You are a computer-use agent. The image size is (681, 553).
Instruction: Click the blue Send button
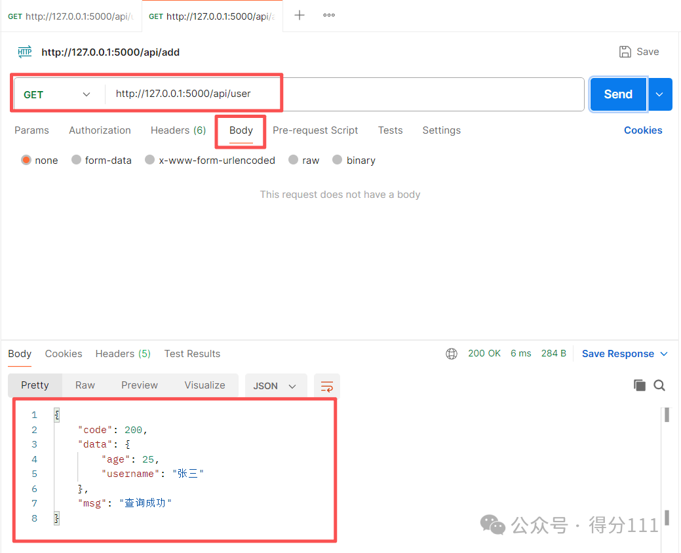(618, 94)
